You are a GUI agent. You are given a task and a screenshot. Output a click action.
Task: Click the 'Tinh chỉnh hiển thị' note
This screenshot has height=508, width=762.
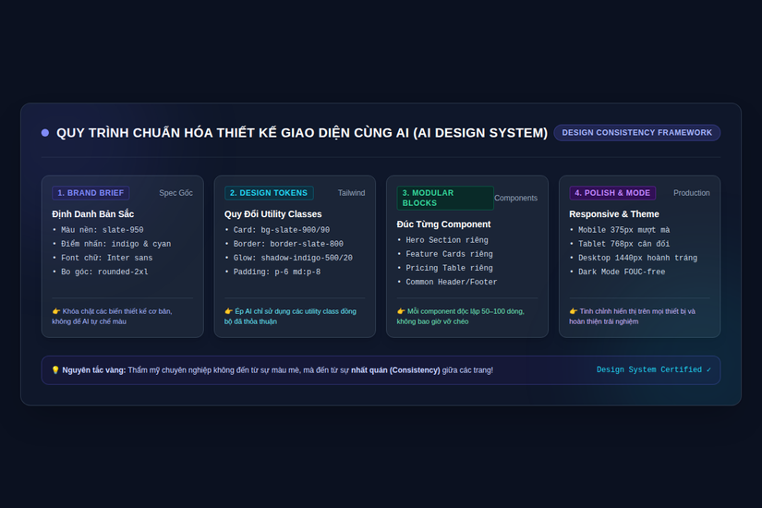point(633,317)
